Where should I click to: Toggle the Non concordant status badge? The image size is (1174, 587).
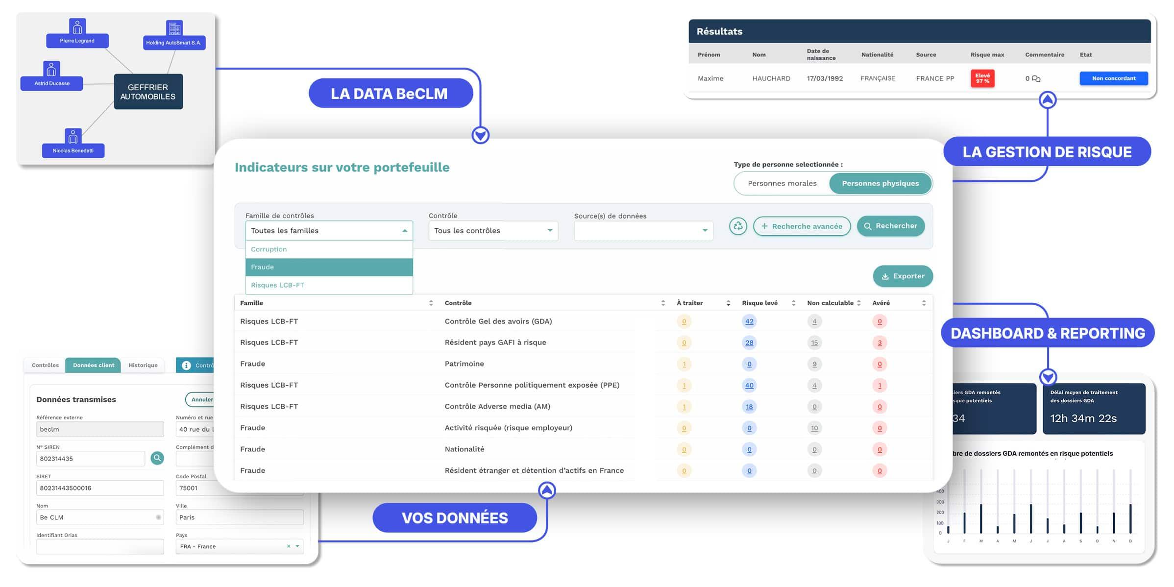tap(1114, 78)
